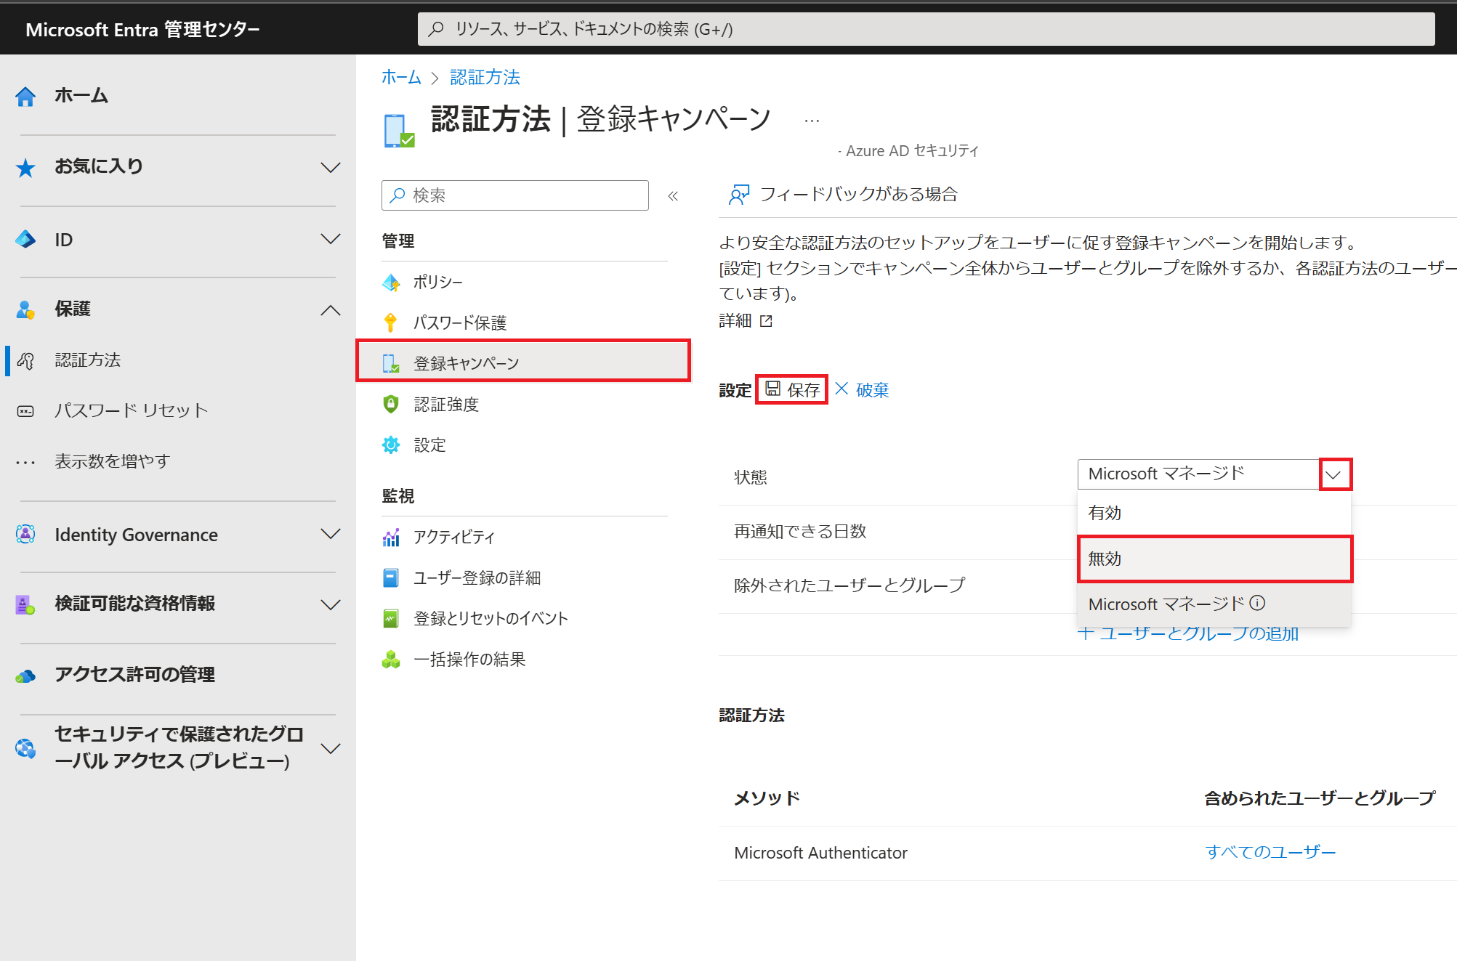Click the feedback person icon
This screenshot has height=961, width=1457.
click(x=738, y=195)
